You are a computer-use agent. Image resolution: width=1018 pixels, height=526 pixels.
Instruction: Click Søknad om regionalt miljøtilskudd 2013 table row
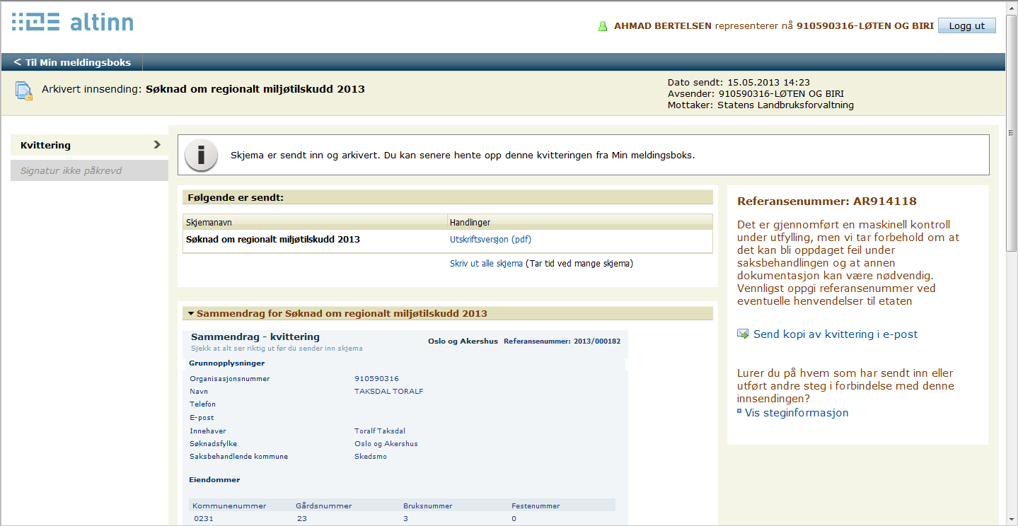click(448, 240)
